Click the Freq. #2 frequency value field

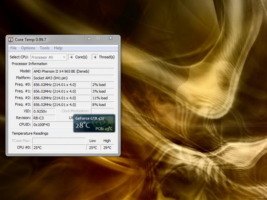coord(61,98)
